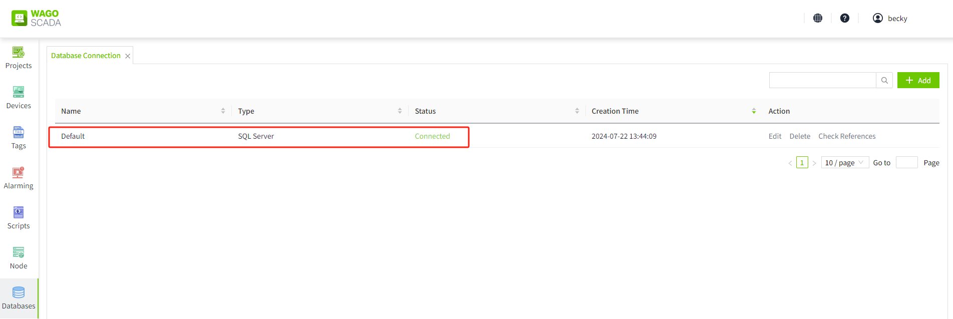Screen dimensions: 953x319
Task: Click the globe language icon
Action: click(x=818, y=18)
